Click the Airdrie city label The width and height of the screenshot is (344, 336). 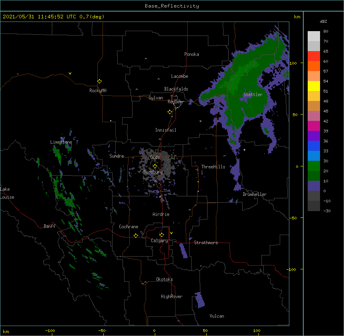[x=161, y=214]
